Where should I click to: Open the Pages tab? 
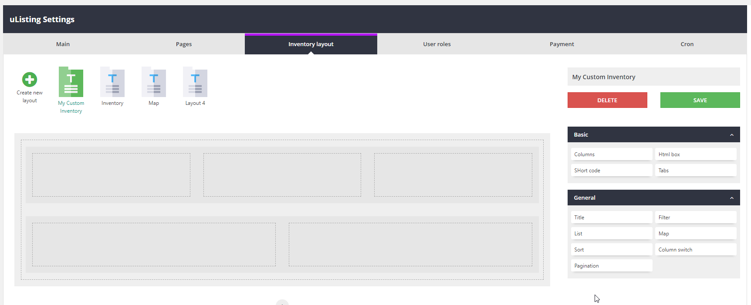tap(184, 44)
